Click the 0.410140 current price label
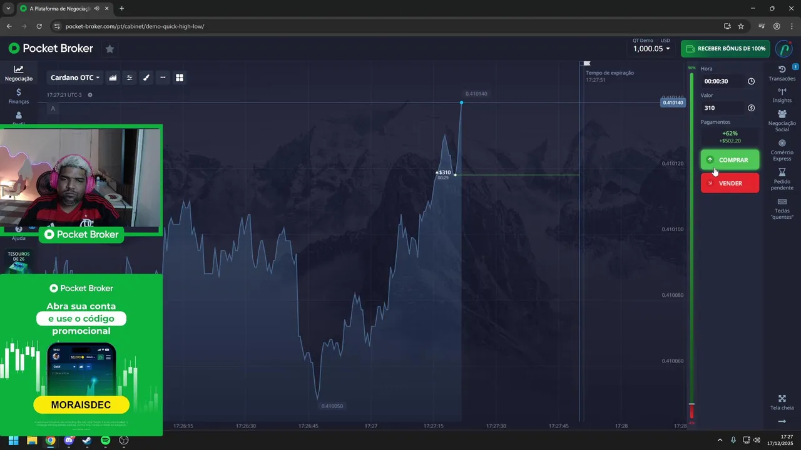801x450 pixels. pos(673,102)
